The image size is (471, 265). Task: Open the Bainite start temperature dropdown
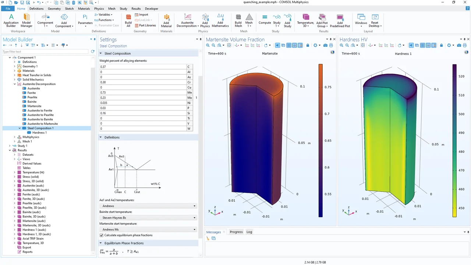pyautogui.click(x=148, y=218)
